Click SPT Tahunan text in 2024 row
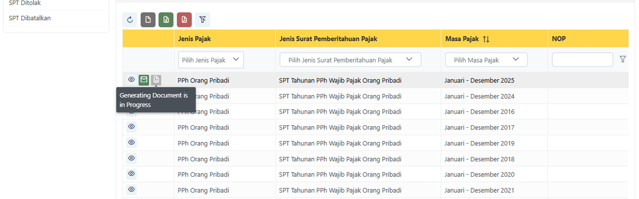This screenshot has height=199, width=639. click(340, 96)
